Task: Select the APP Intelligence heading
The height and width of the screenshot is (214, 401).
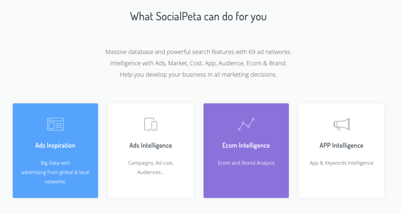Action: coord(341,145)
